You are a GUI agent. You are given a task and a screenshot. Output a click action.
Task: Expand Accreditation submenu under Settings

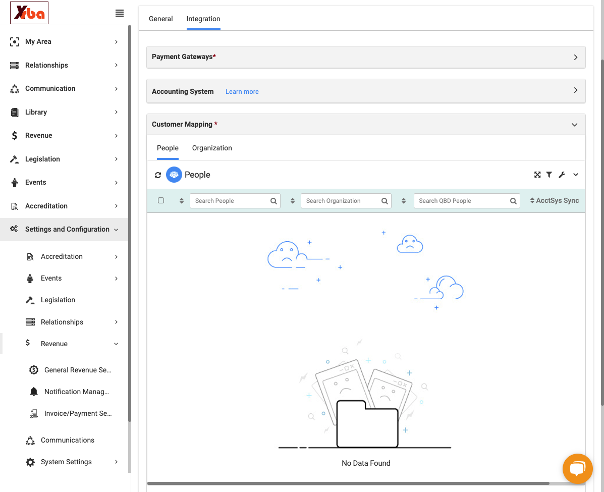(116, 257)
